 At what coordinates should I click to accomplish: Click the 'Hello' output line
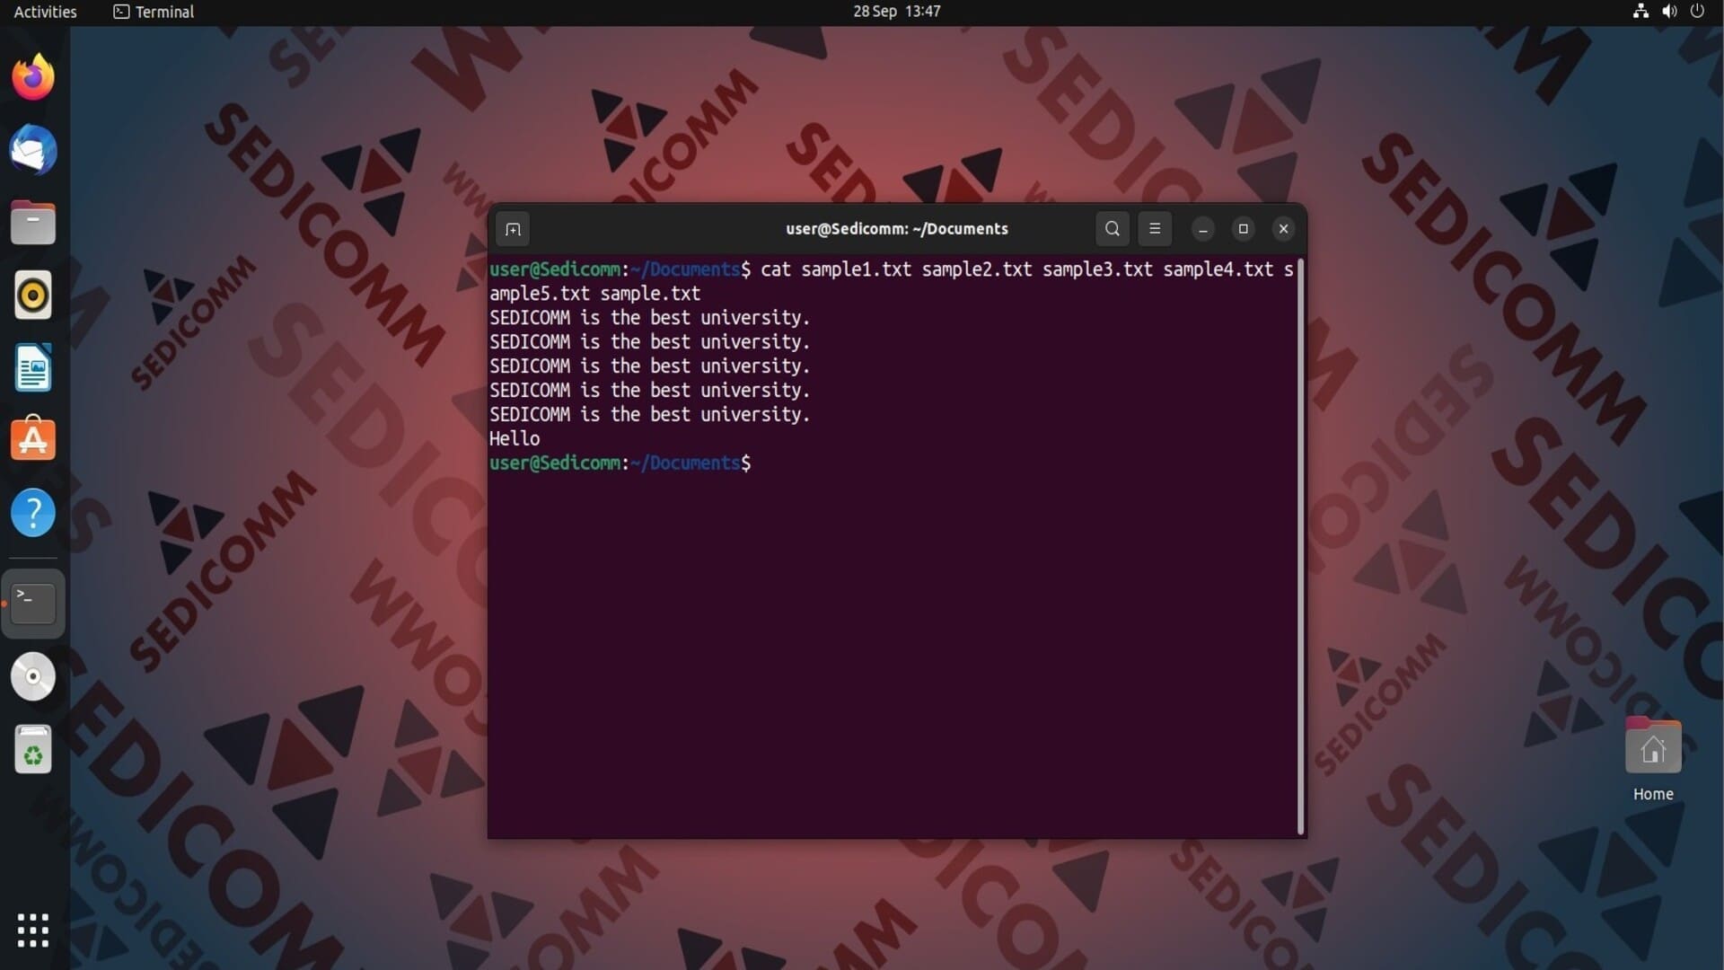(x=515, y=438)
